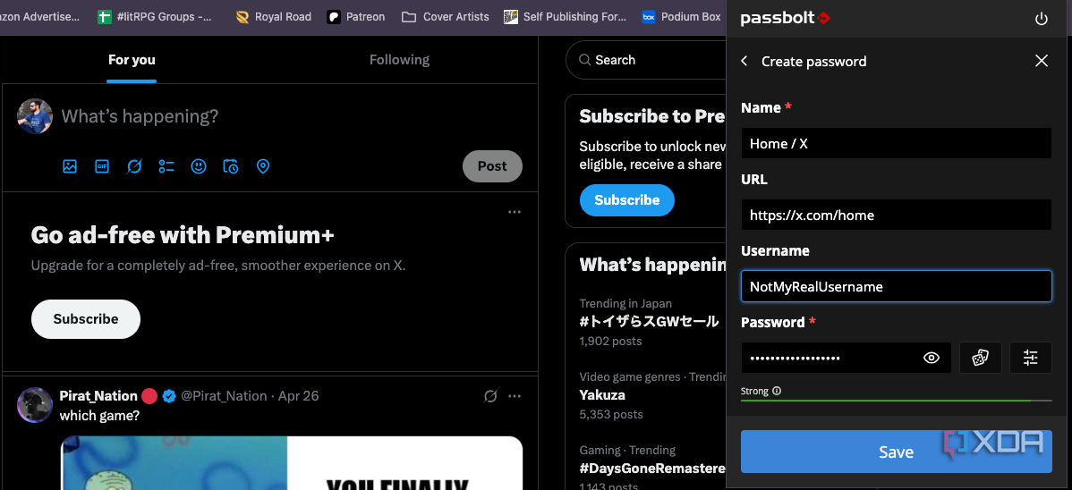Go back from Create password
The image size is (1072, 490).
pyautogui.click(x=744, y=61)
